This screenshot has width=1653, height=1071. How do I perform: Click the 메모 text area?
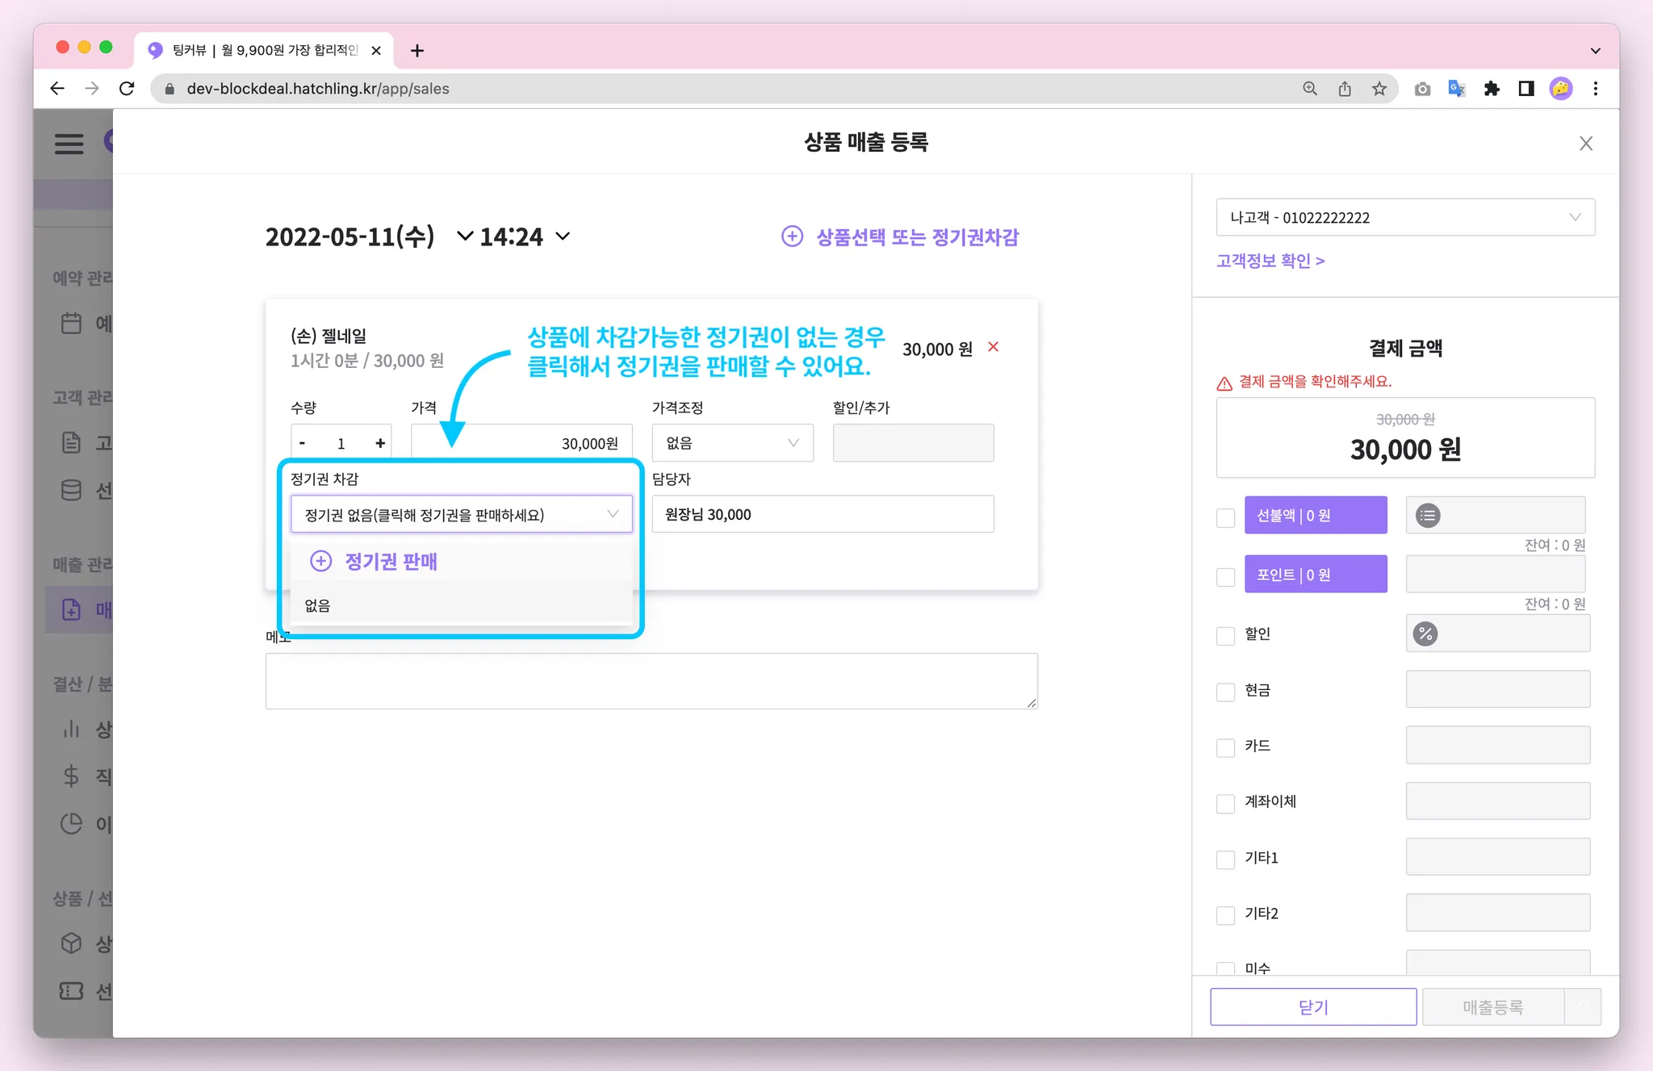651,680
